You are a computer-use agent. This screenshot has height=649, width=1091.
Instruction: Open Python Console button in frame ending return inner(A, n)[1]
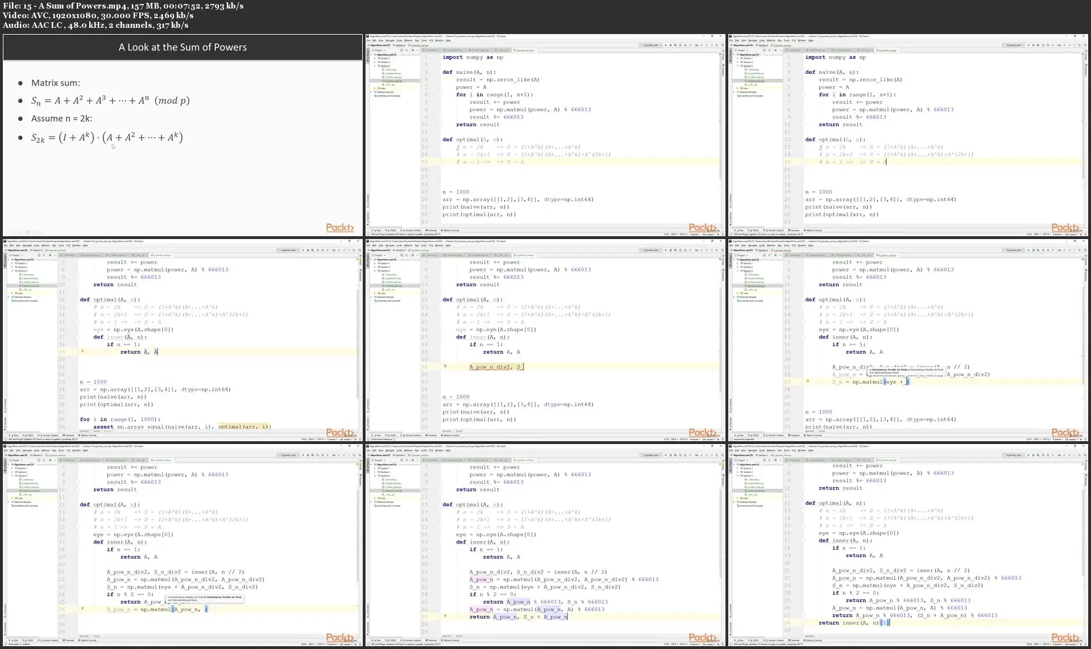[814, 640]
